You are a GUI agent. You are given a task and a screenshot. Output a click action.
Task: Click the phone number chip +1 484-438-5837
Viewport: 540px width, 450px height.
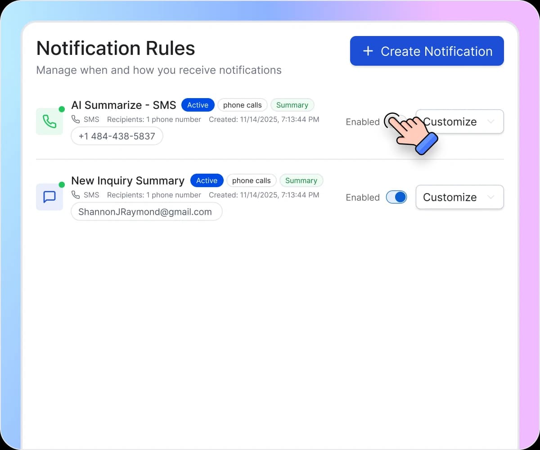click(x=117, y=135)
